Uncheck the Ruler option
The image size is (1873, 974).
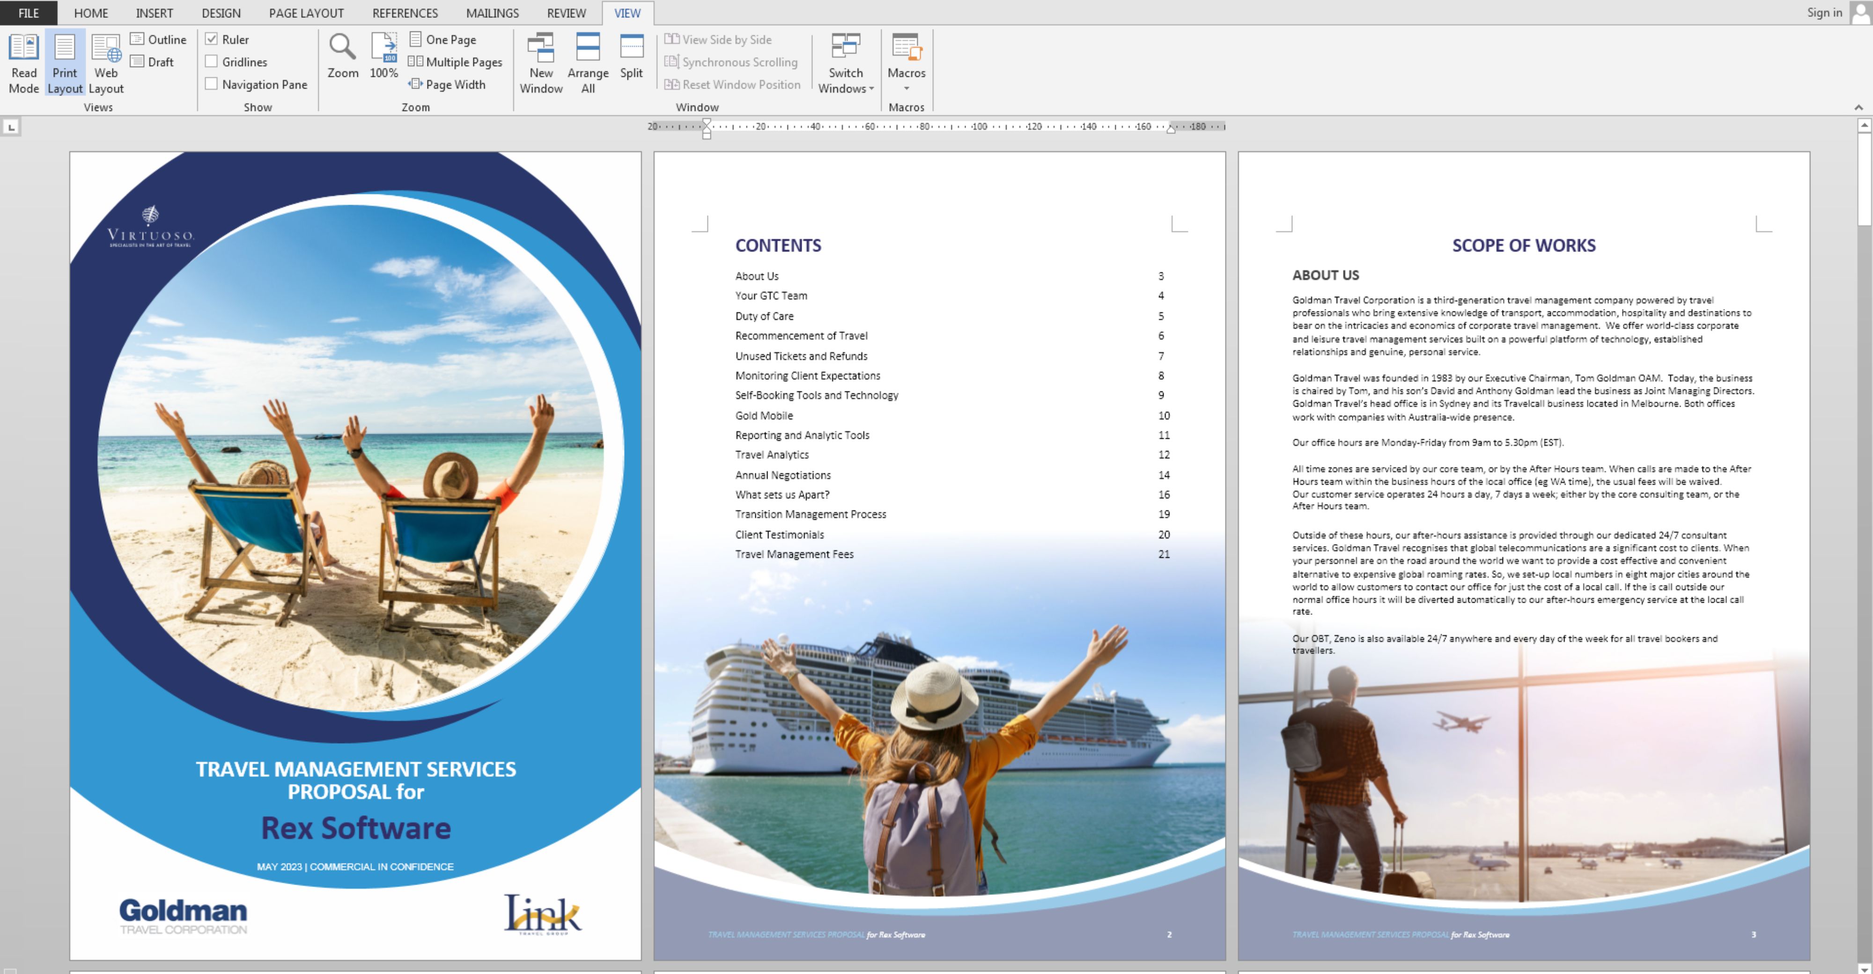coord(212,39)
